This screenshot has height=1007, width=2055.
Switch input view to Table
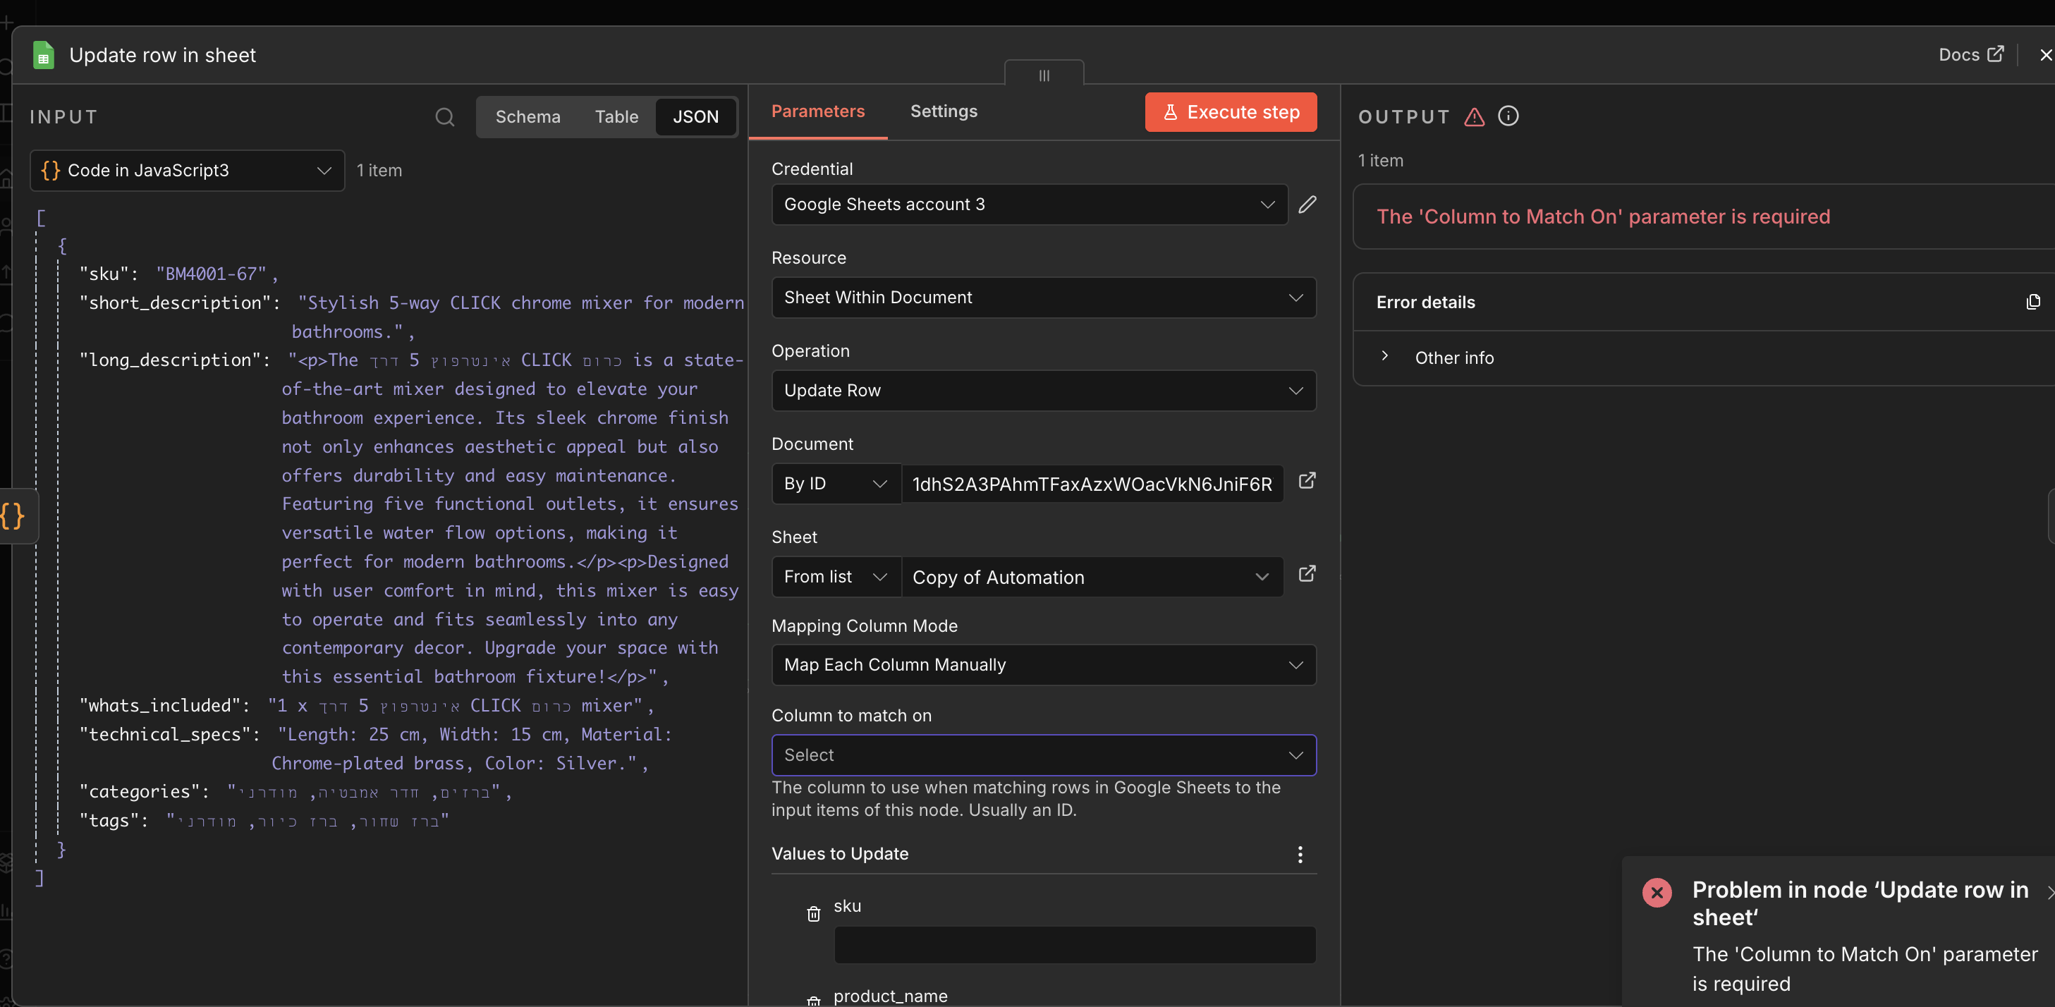point(616,117)
